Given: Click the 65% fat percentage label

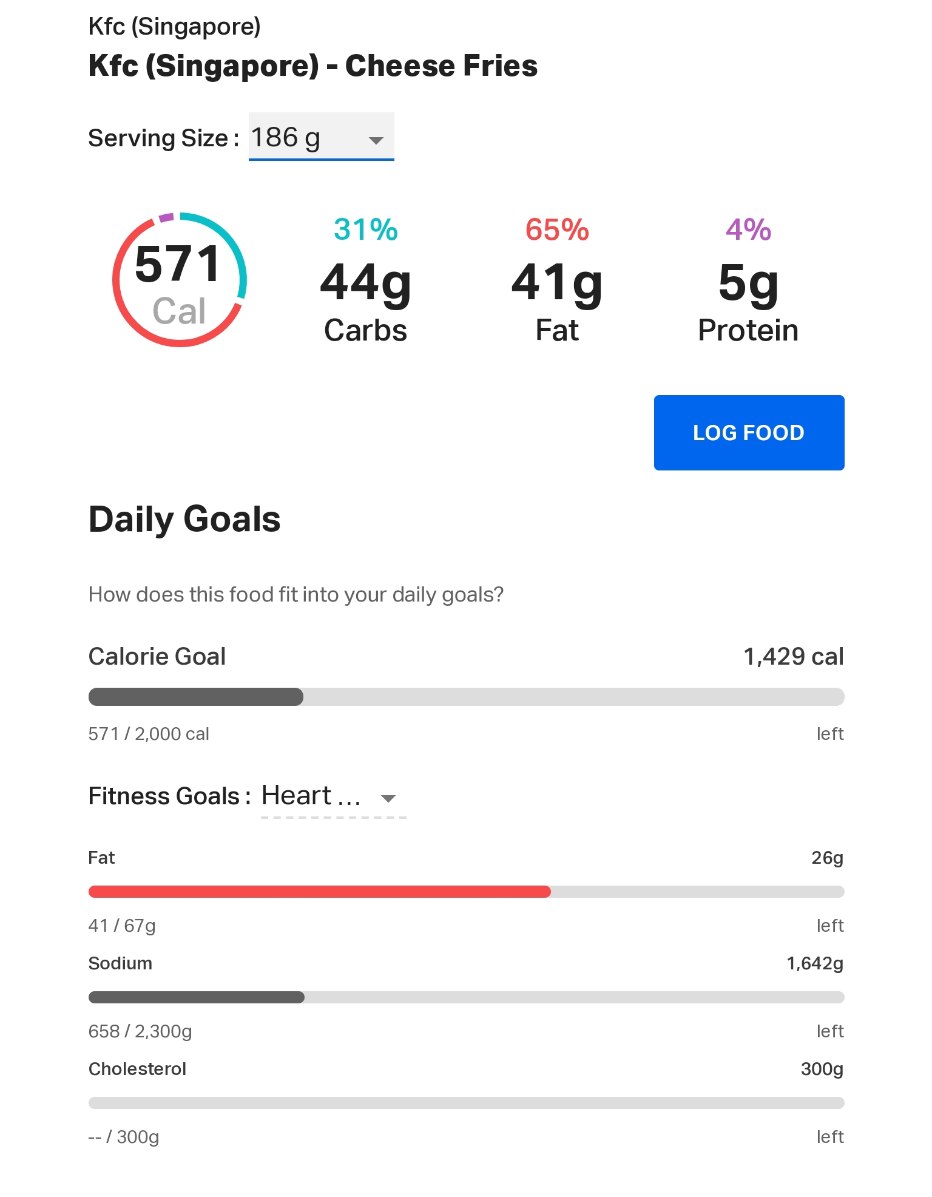Looking at the screenshot, I should [x=557, y=229].
